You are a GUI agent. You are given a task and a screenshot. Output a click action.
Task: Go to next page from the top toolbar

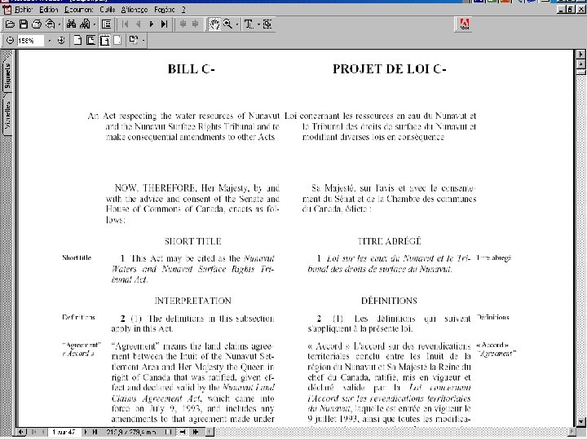point(152,24)
